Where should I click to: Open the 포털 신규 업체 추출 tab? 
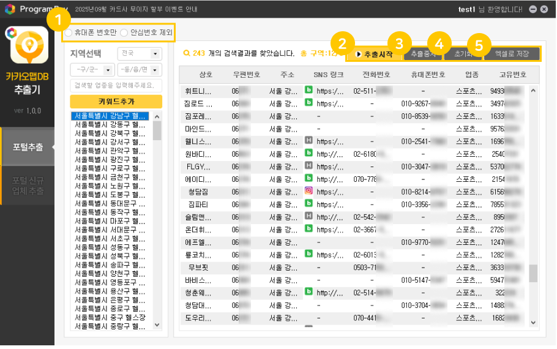coord(28,186)
